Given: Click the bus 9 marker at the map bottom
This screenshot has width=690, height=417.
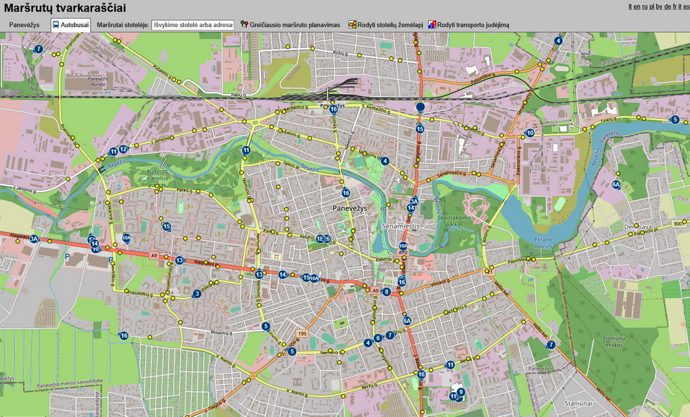Looking at the screenshot, I should coord(461,392).
